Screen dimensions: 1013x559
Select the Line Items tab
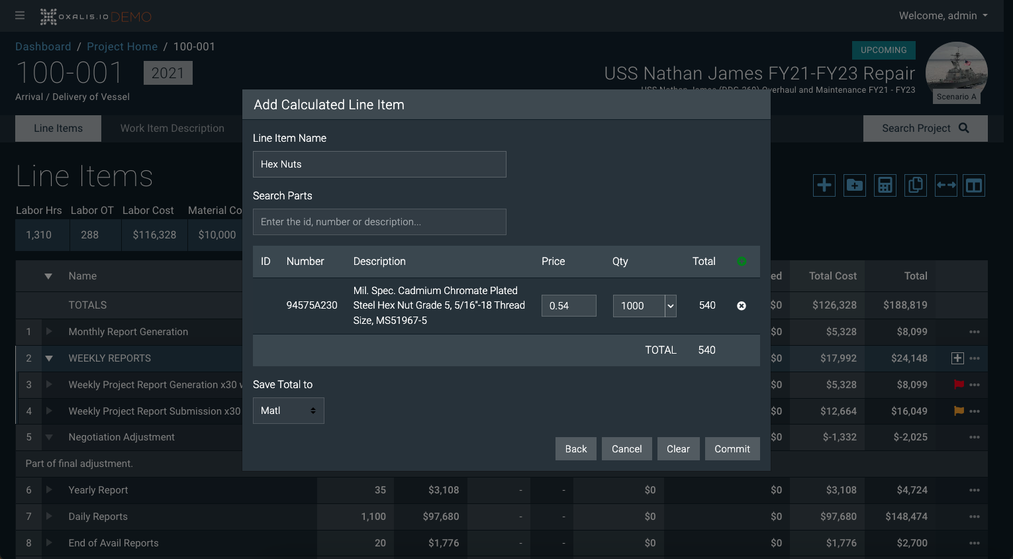[x=58, y=128]
